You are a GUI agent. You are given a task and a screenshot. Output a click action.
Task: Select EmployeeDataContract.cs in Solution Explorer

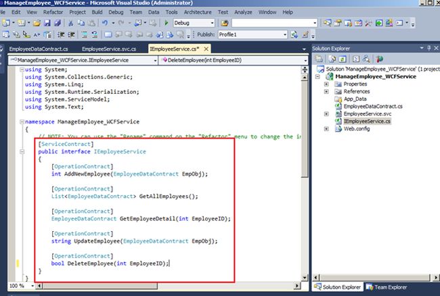coord(373,106)
